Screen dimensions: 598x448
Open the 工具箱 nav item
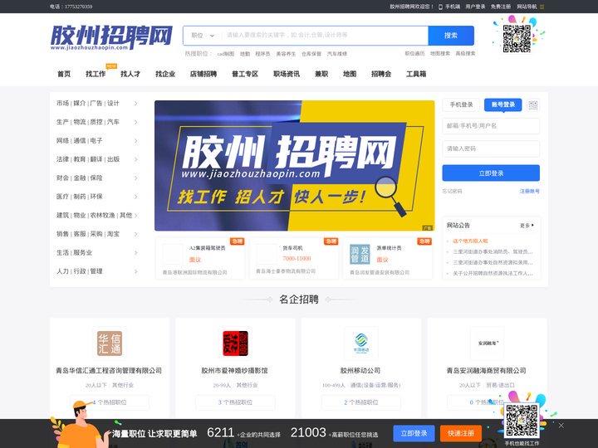pos(416,74)
